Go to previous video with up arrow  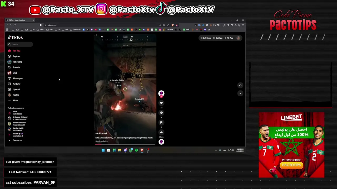coord(240,85)
